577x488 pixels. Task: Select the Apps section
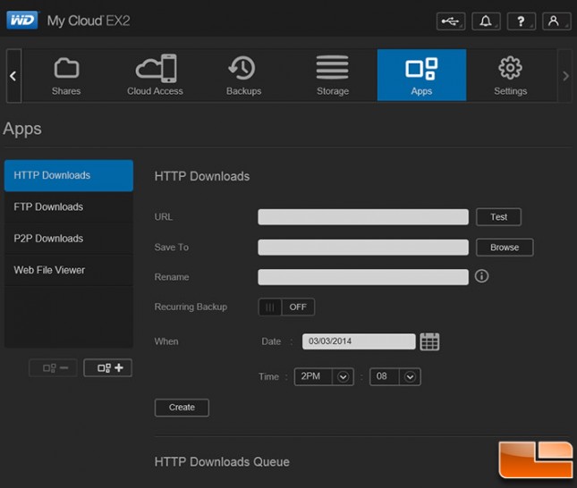pos(421,75)
